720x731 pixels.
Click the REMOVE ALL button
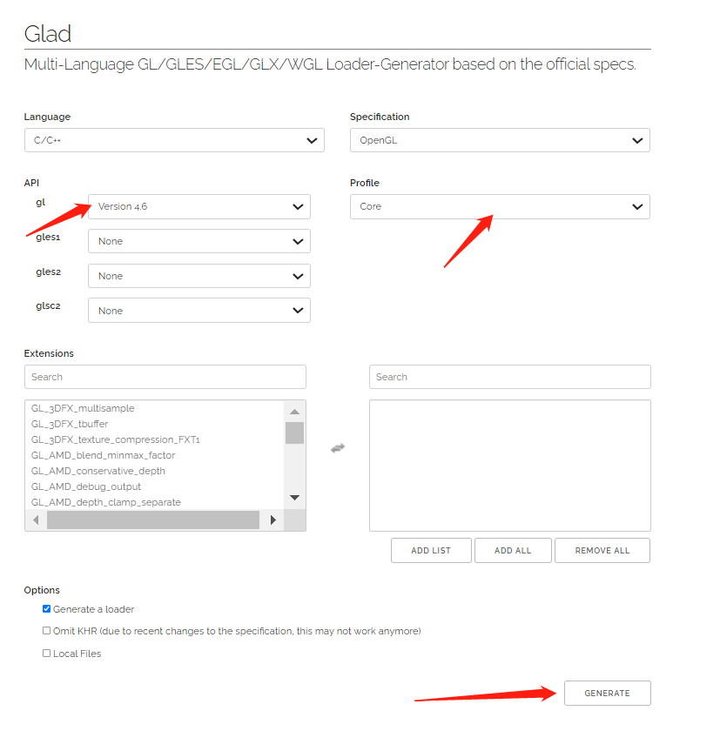[x=602, y=551]
